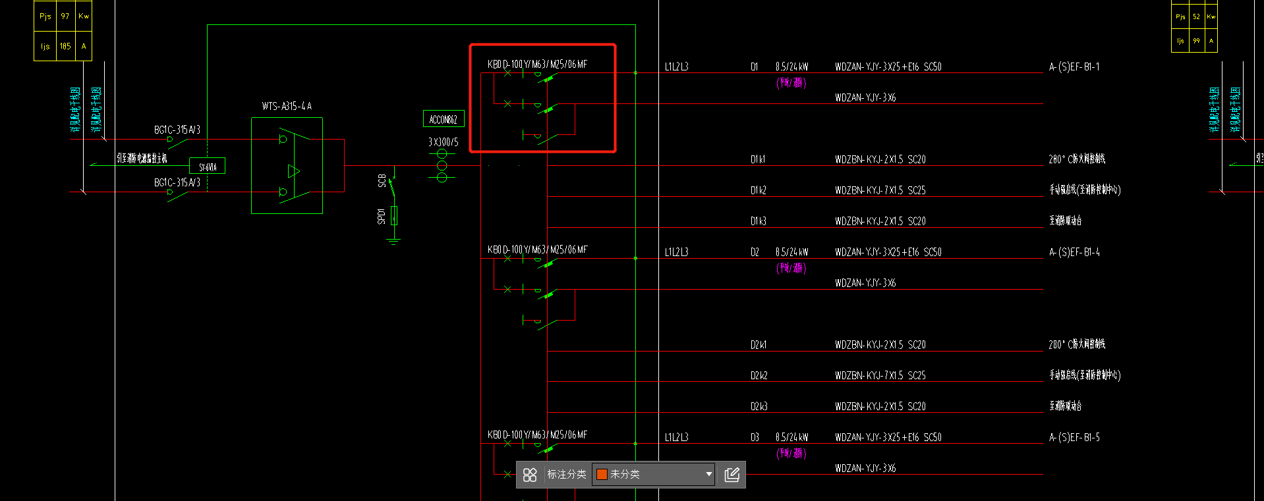The height and width of the screenshot is (501, 1264).
Task: Click WDZBN-KYJ-2X1.5 SC20 on D1k1 row
Action: [880, 159]
